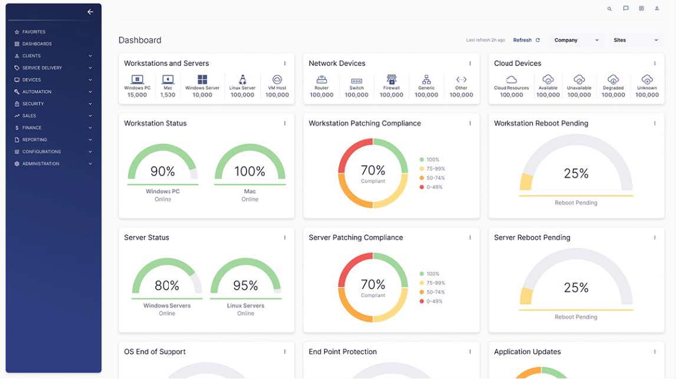
Task: Open the user profile icon
Action: coord(657,8)
